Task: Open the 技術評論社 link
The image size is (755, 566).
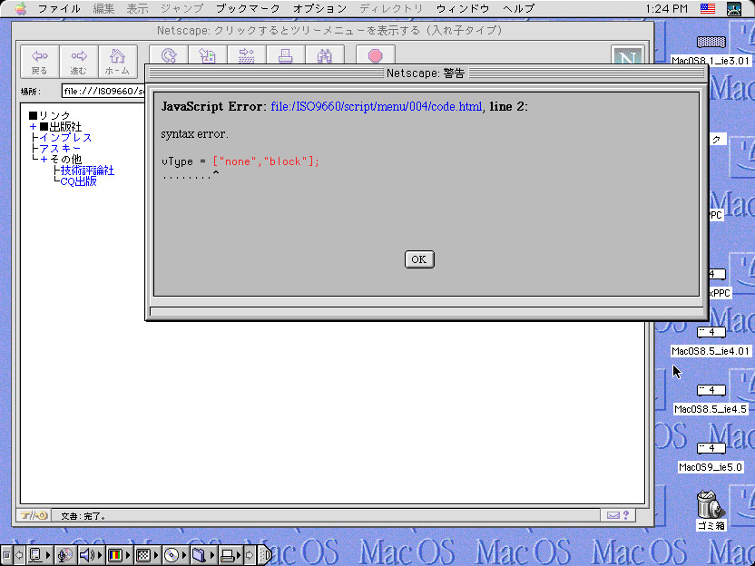Action: [x=87, y=171]
